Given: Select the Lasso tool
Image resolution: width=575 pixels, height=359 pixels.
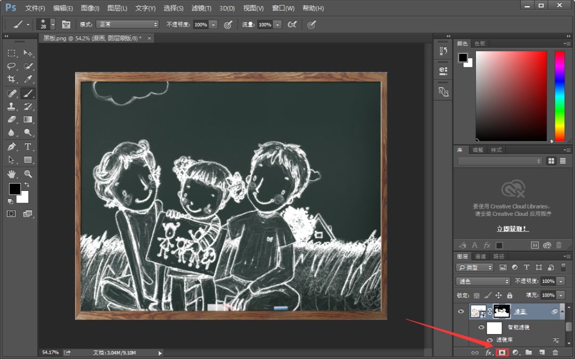Looking at the screenshot, I should [x=11, y=66].
